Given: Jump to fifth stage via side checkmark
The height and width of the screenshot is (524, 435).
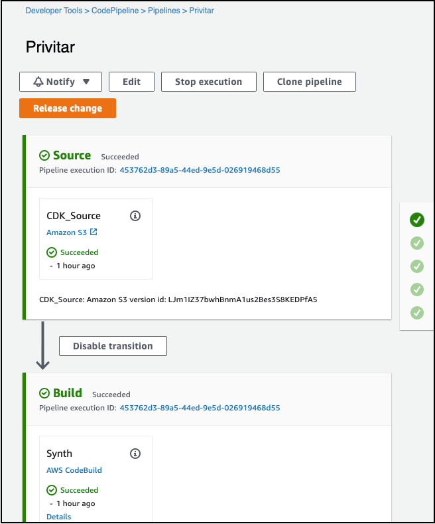Looking at the screenshot, I should pos(417,313).
